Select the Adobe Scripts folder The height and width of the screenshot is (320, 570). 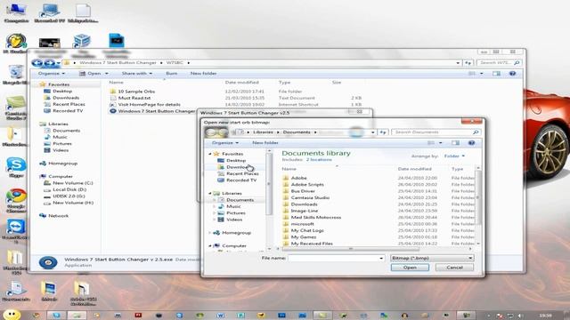(307, 184)
